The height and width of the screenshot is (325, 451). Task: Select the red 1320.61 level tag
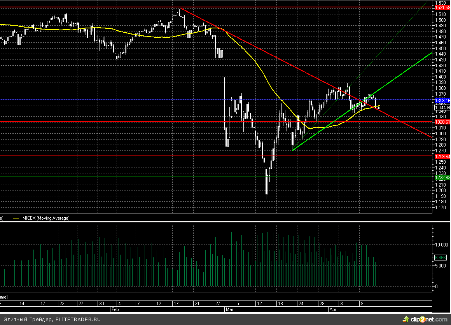(442, 122)
